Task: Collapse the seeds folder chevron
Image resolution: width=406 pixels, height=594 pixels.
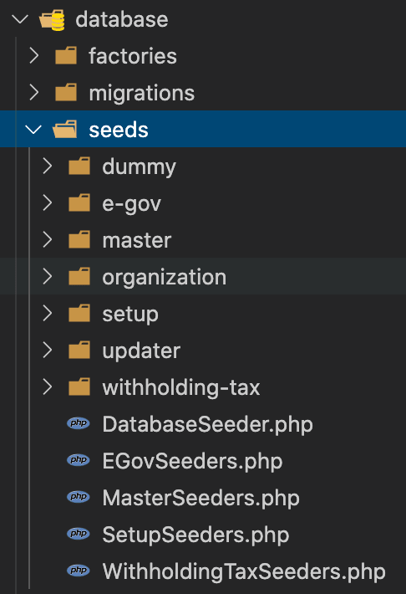Action: [x=33, y=130]
